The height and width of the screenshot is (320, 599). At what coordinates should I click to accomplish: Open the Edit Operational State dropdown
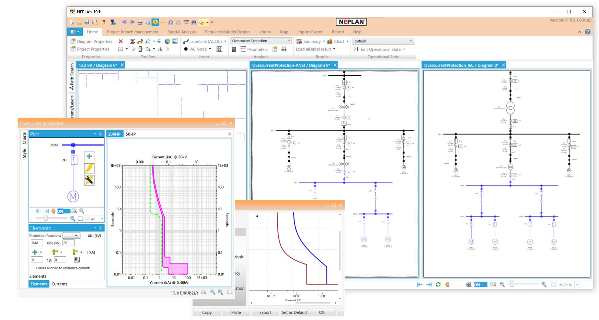(404, 49)
